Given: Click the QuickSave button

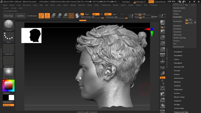Looking at the screenshot, I should 126,2.
